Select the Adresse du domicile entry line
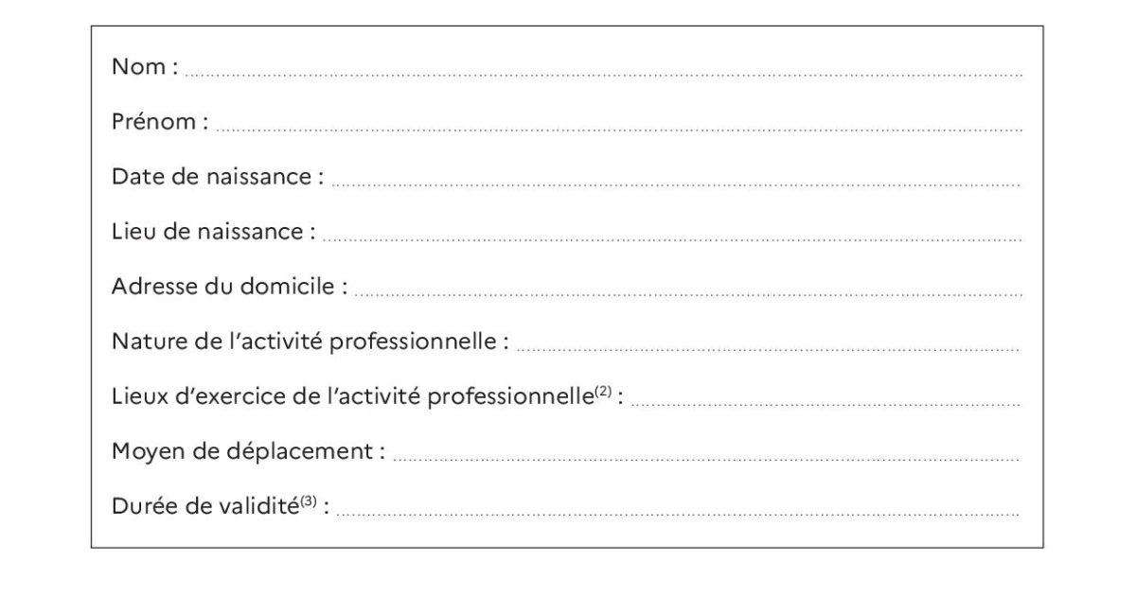The width and height of the screenshot is (1136, 596). 688,295
